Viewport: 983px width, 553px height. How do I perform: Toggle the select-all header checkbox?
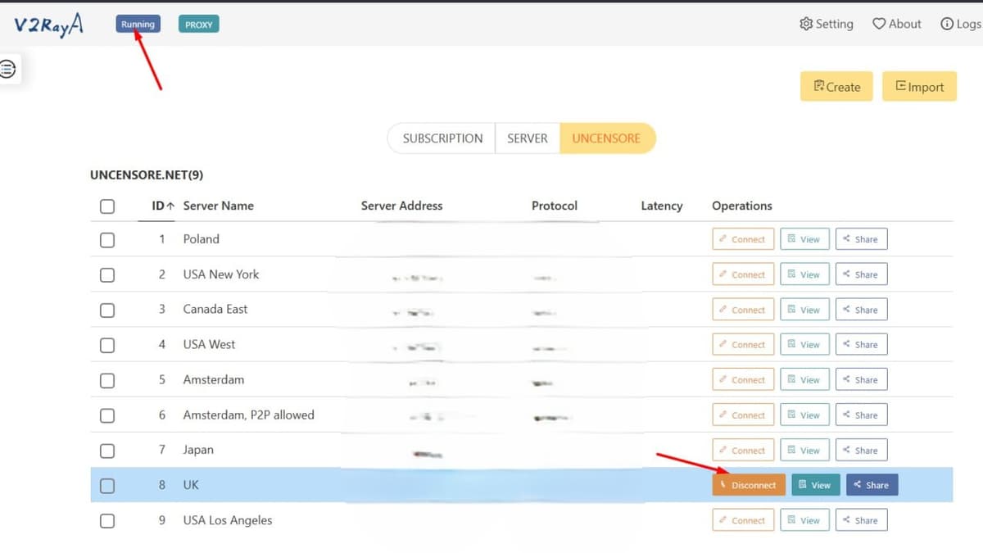[x=106, y=206]
